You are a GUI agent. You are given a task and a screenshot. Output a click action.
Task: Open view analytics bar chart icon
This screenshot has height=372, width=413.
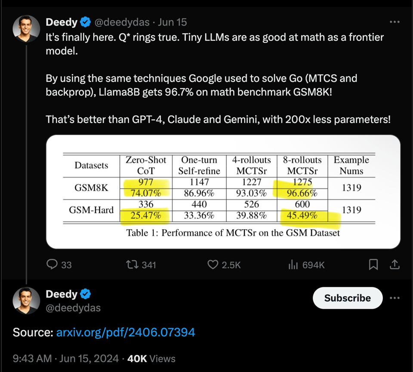pyautogui.click(x=293, y=264)
